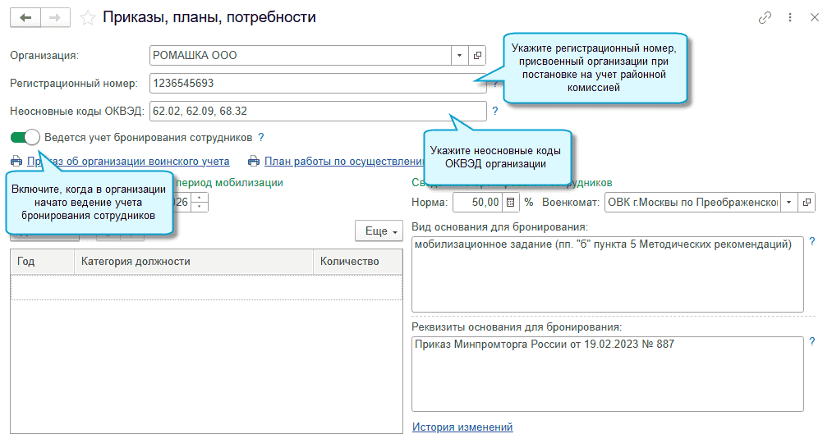
Task: Edit the Военкомат field ОВК г.Москвы
Action: pos(692,203)
